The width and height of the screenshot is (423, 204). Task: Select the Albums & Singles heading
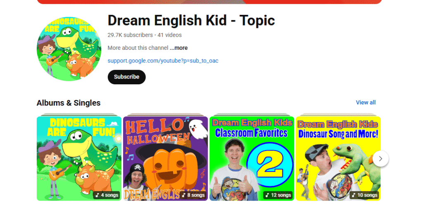[69, 103]
